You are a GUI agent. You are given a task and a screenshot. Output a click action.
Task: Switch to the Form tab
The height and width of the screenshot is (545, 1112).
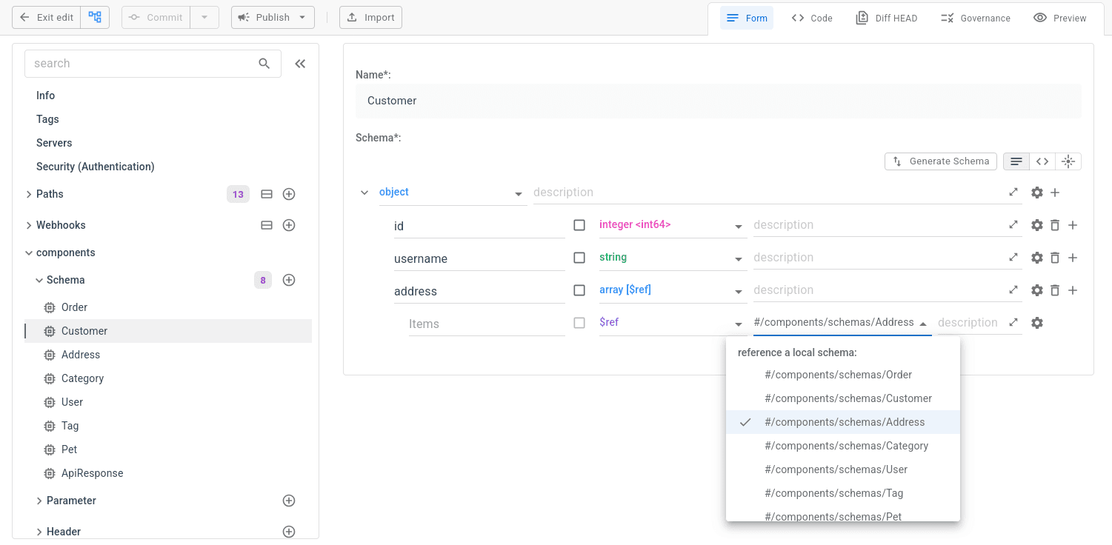coord(747,18)
